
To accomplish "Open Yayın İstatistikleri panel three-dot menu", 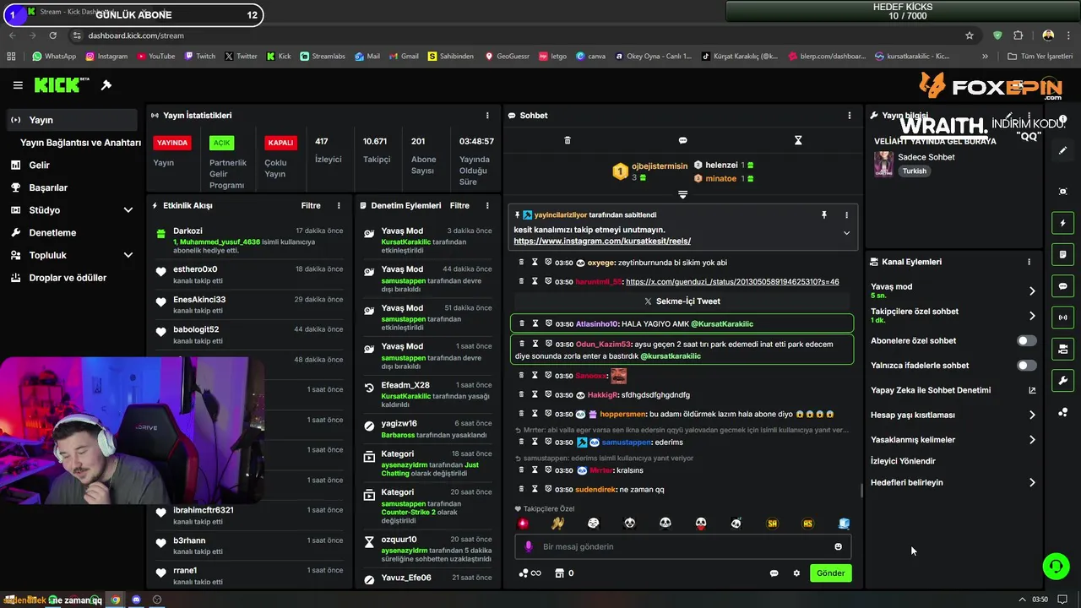I will coord(487,116).
